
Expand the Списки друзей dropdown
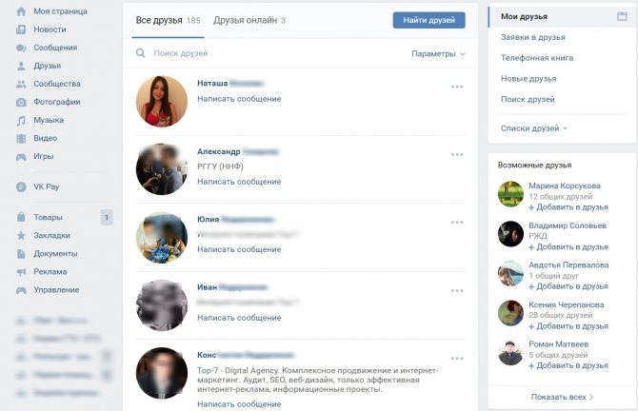coord(534,128)
